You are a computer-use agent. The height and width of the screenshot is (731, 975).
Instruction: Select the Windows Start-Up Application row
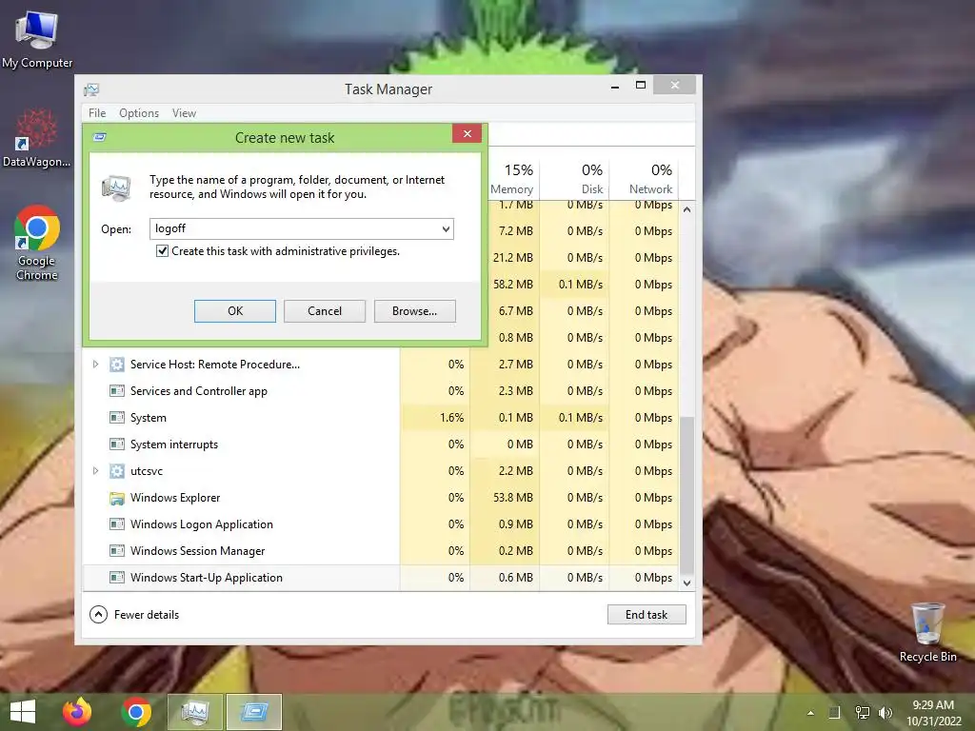pos(381,578)
